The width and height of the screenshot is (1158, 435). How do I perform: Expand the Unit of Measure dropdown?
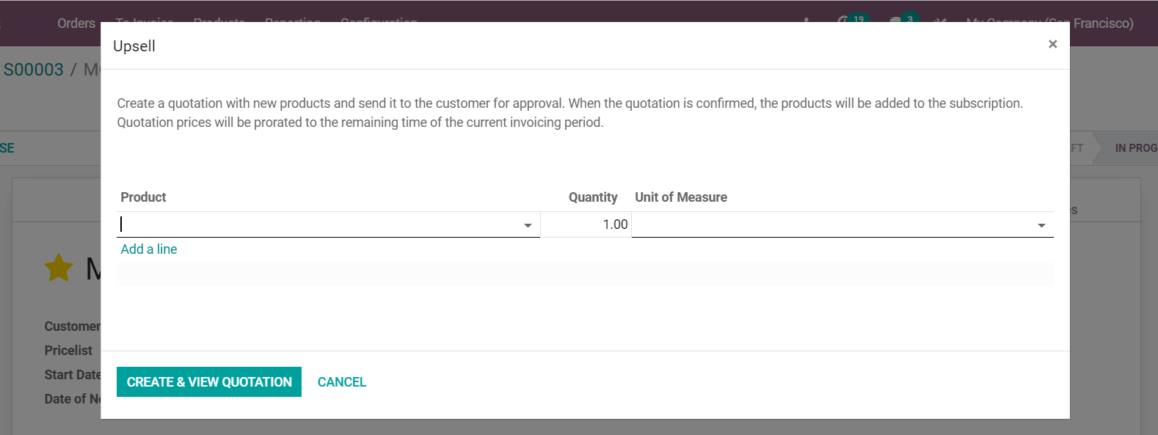point(1041,225)
